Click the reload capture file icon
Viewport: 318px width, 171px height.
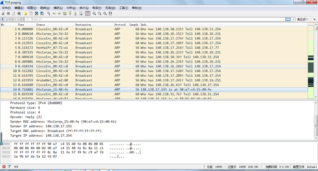click(42, 14)
